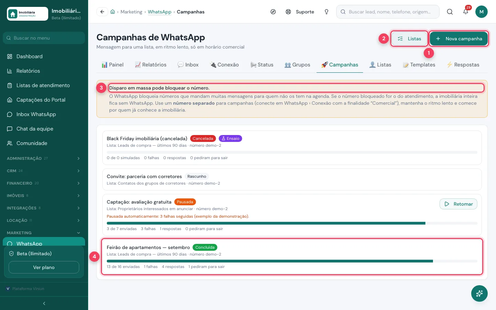Expand the Financeiro section
The width and height of the screenshot is (496, 310).
(44, 183)
